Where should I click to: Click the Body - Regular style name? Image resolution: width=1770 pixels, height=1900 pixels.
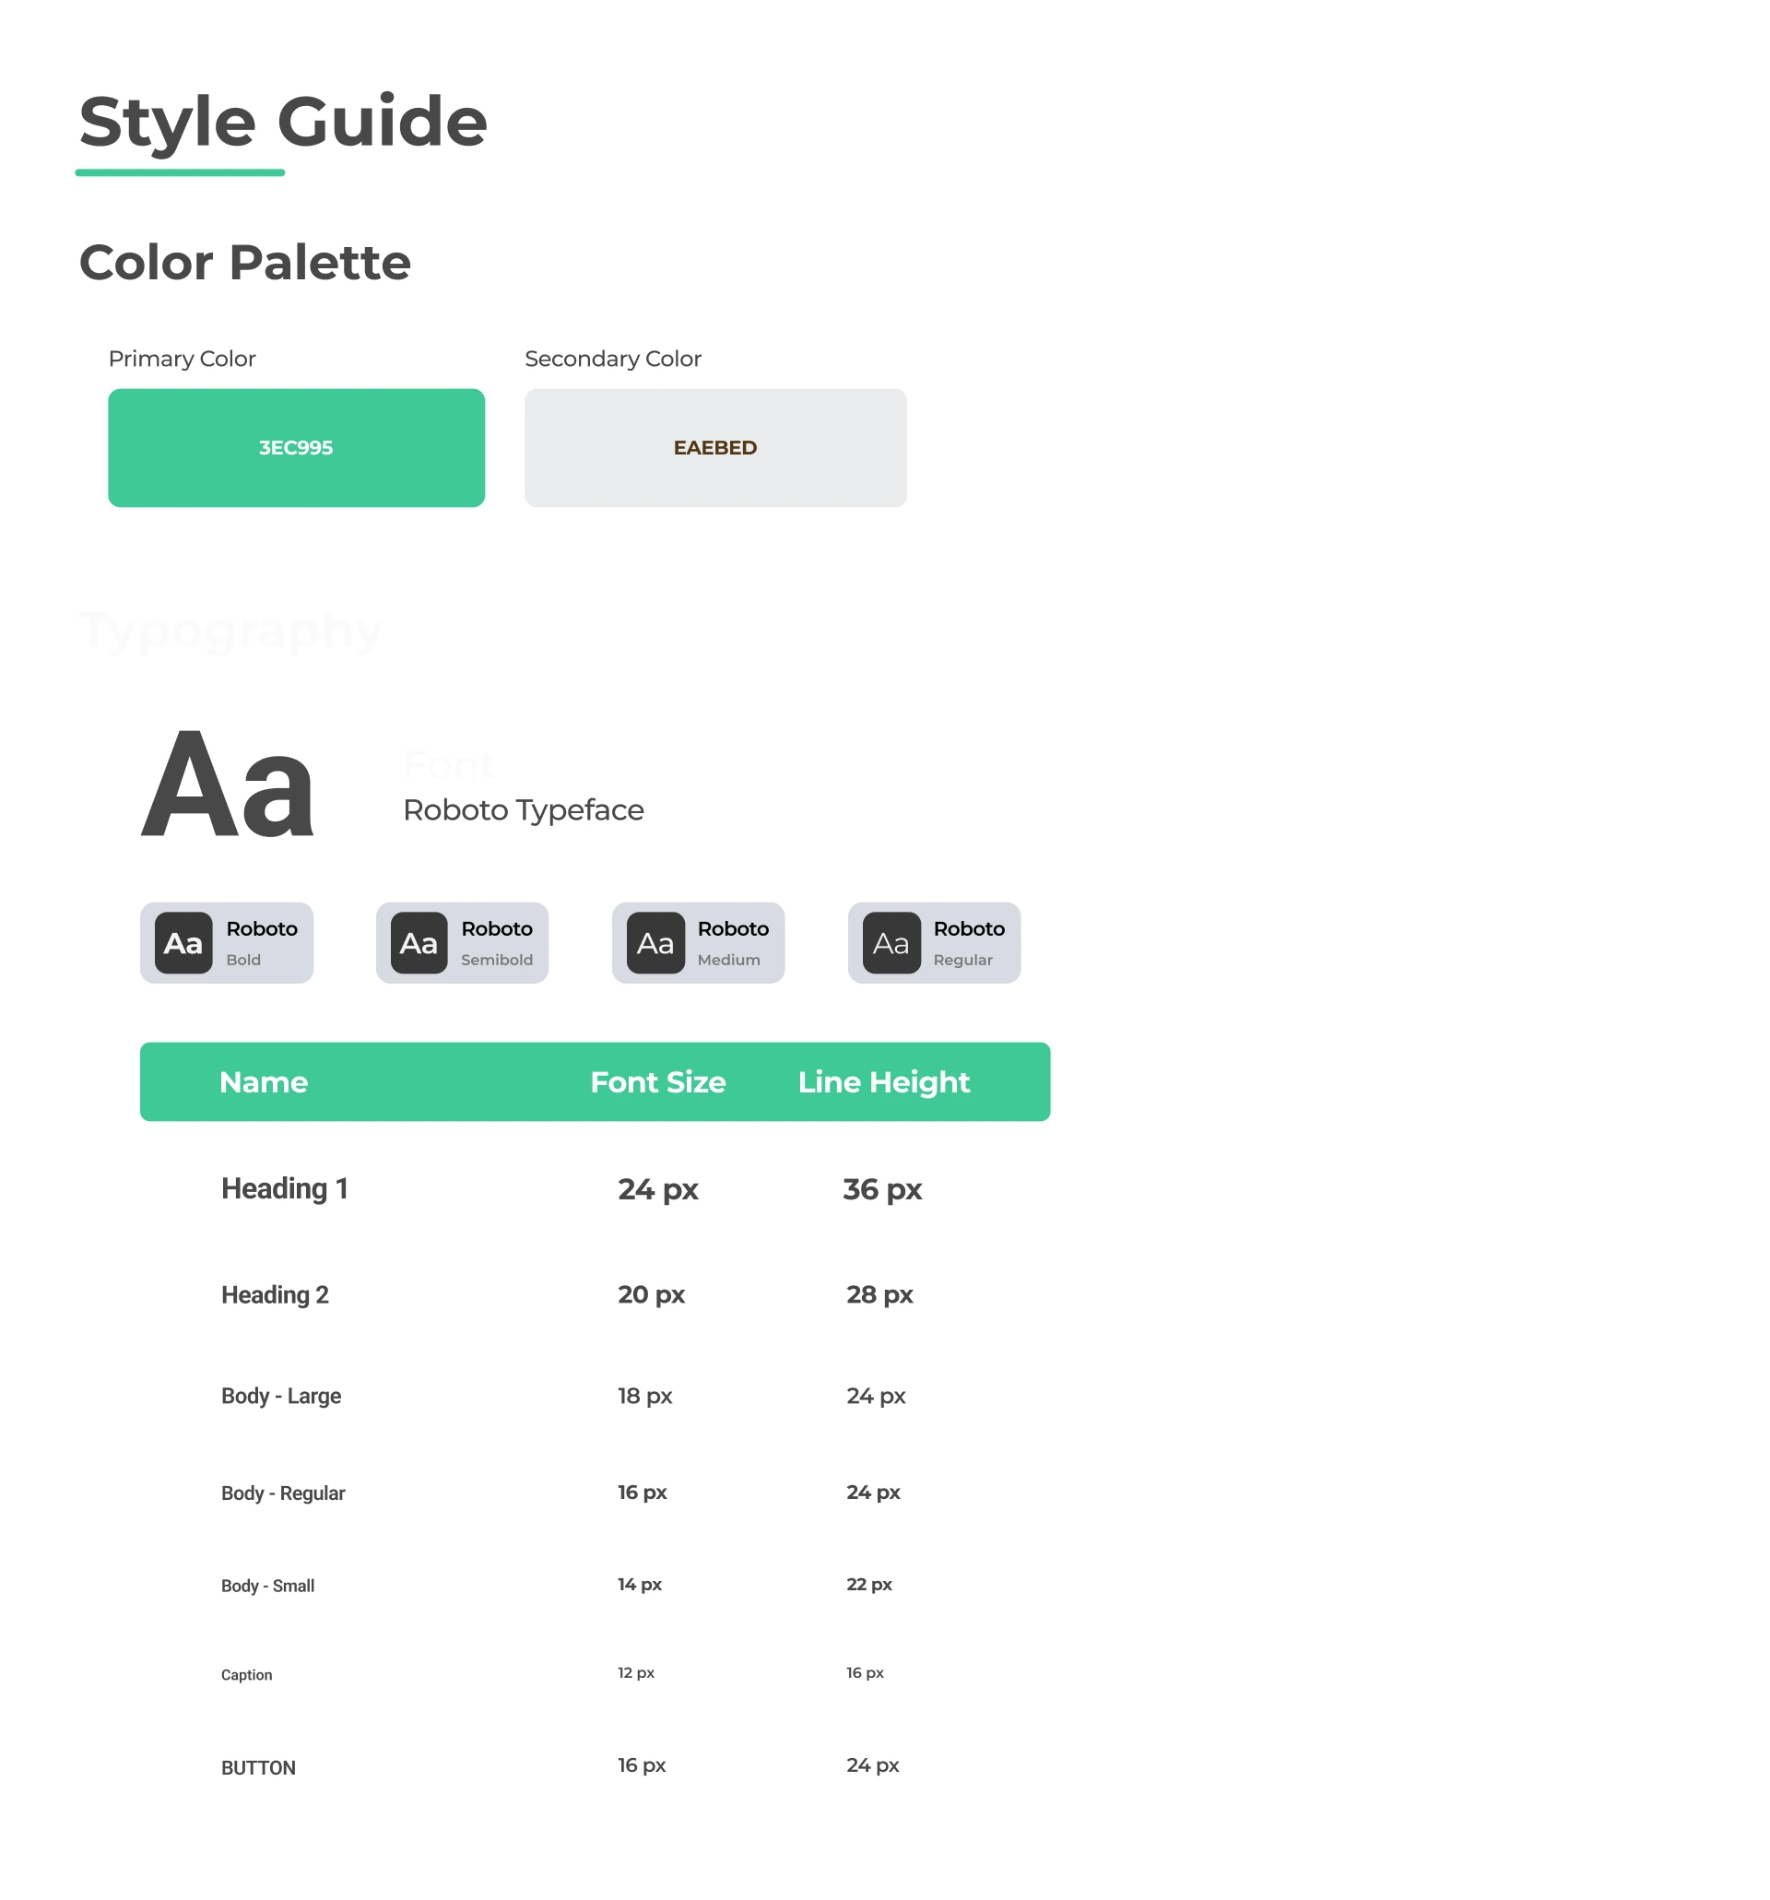point(283,1493)
